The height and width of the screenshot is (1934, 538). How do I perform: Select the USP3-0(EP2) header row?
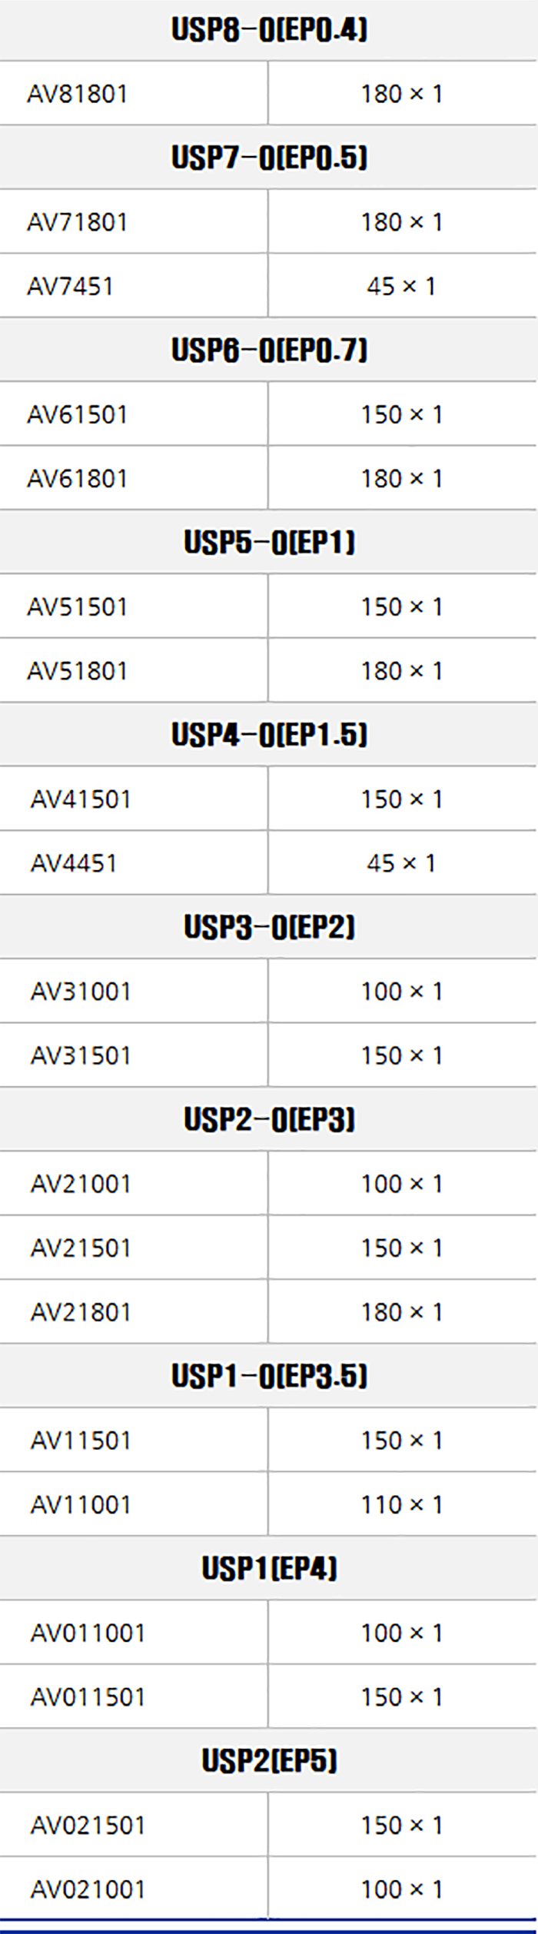click(269, 927)
